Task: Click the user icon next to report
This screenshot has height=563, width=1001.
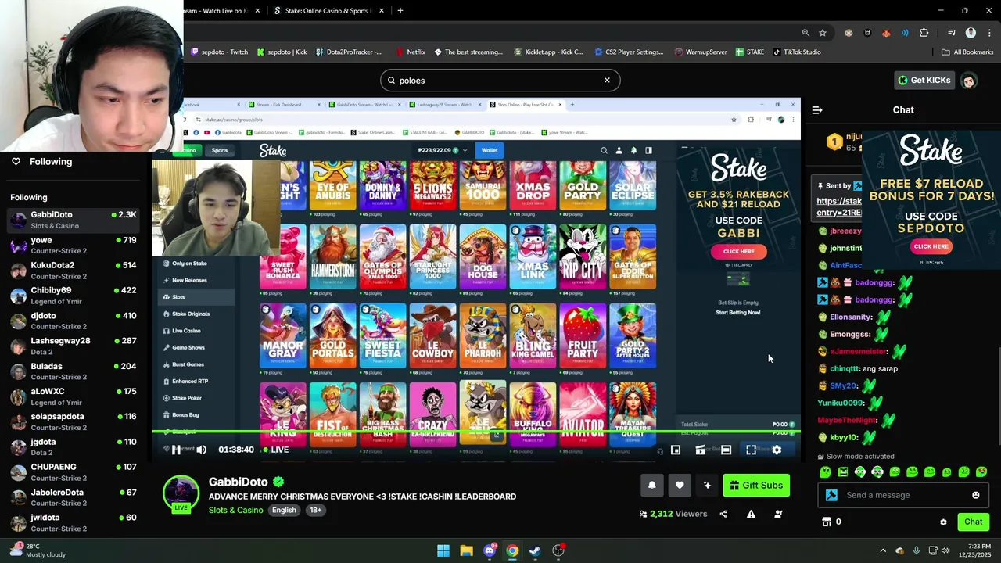Action: point(778,514)
